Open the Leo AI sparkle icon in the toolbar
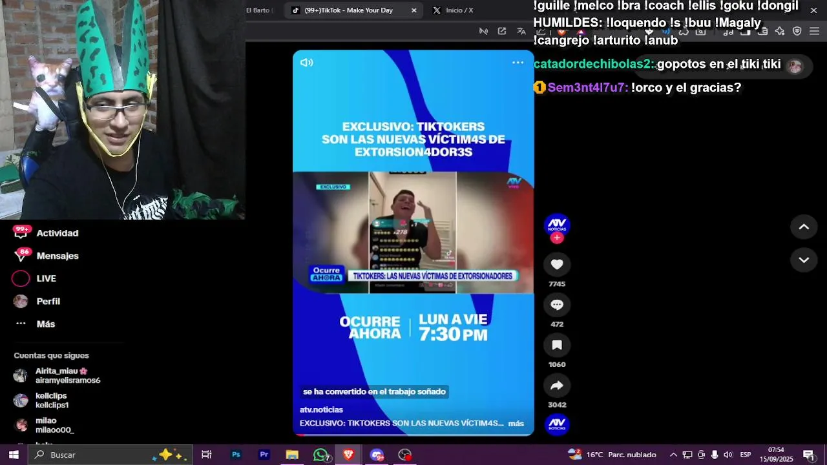The width and height of the screenshot is (827, 465). (x=780, y=31)
